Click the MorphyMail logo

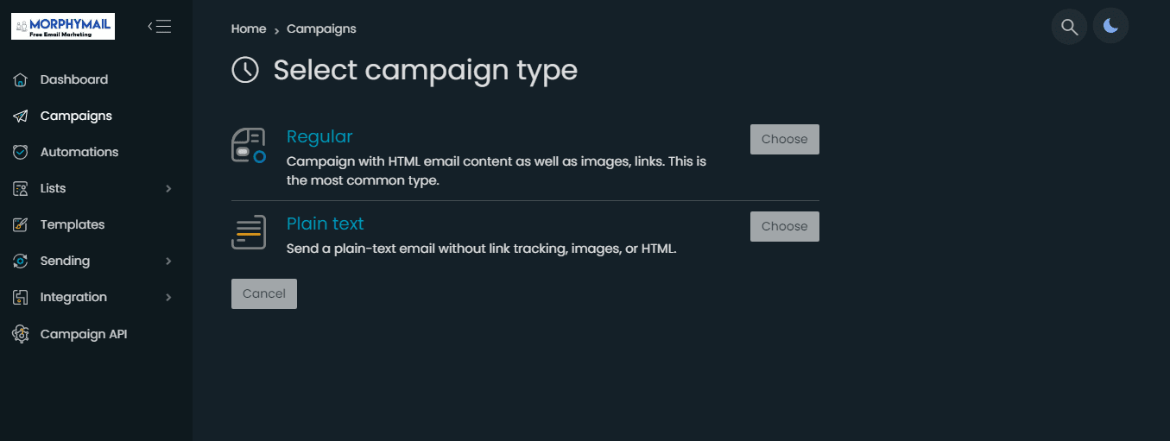[x=63, y=26]
